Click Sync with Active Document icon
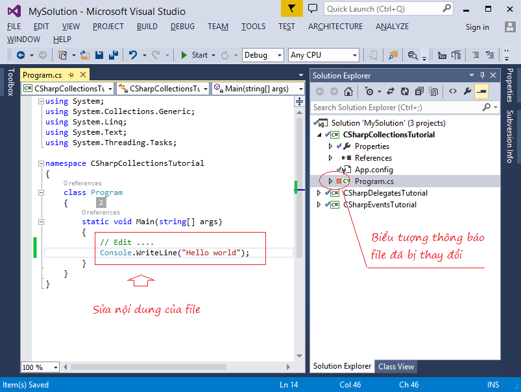The height and width of the screenshot is (392, 521). pyautogui.click(x=391, y=91)
